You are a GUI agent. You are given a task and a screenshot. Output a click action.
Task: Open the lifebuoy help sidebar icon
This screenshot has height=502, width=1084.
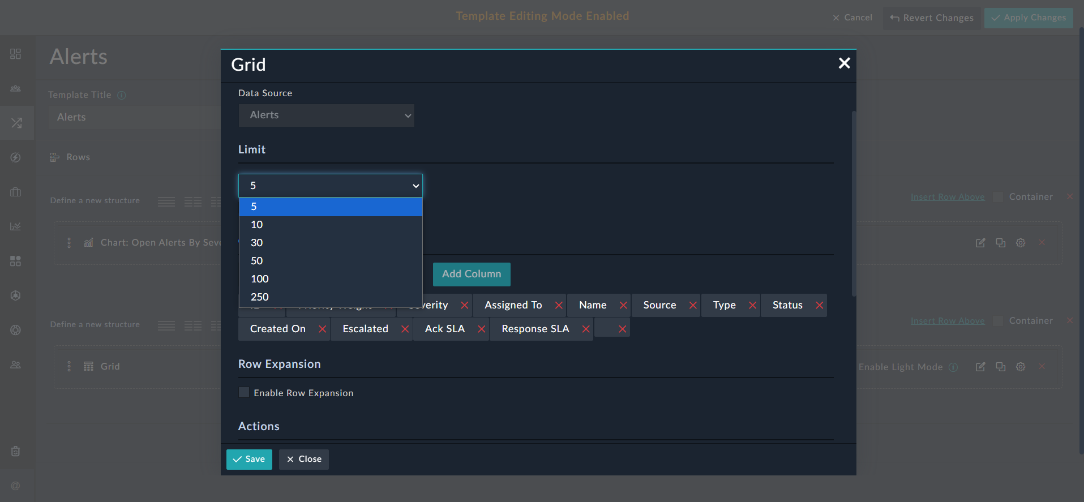(16, 330)
